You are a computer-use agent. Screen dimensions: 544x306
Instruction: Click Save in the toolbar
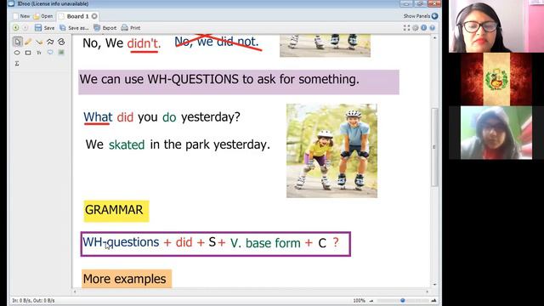click(44, 28)
